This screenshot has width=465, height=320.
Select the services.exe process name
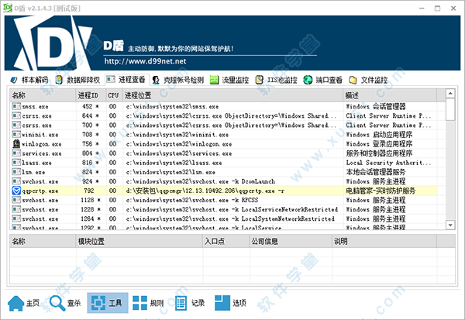[x=42, y=153]
